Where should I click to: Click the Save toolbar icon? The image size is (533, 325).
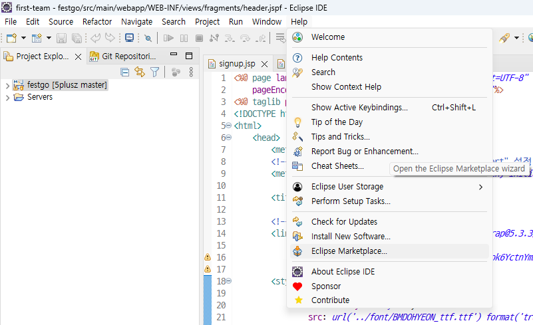[x=61, y=38]
